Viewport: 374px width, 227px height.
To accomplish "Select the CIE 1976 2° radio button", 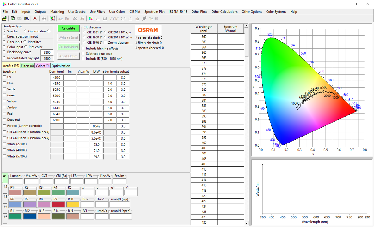I will (84, 42).
